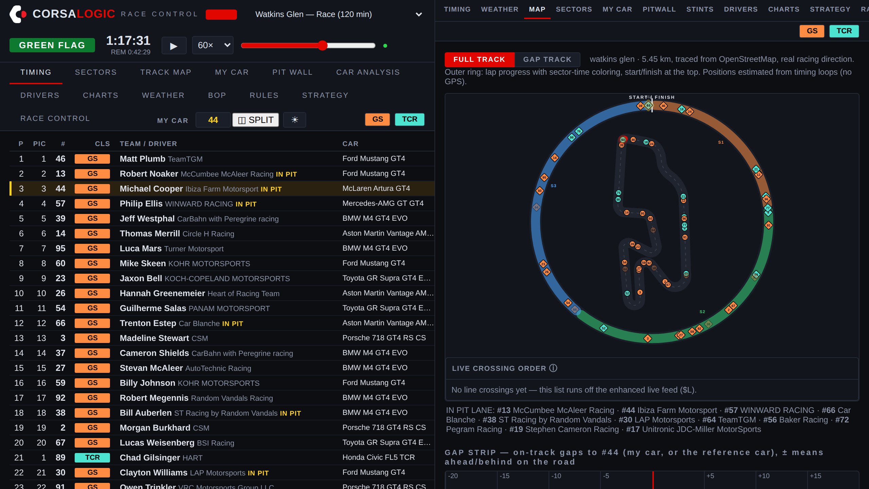This screenshot has width=869, height=489.
Task: Click the CorsaLogic logo icon
Action: click(18, 14)
